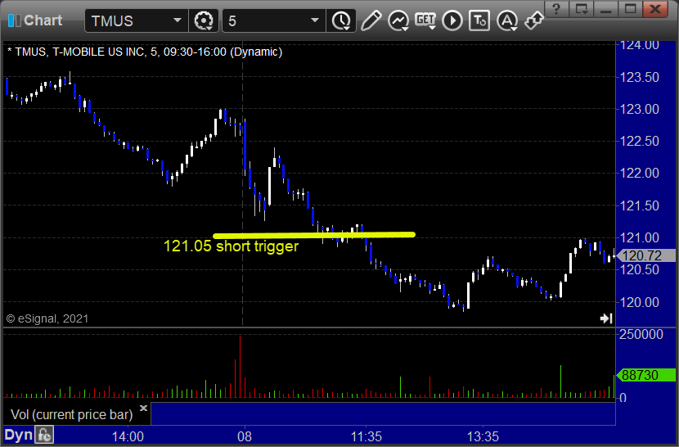This screenshot has height=447, width=679.
Task: Maximize the chart window
Action: click(x=631, y=9)
